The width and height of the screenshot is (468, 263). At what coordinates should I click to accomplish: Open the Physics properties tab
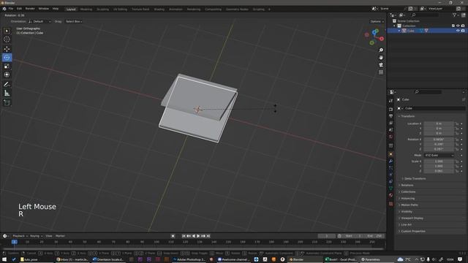[390, 175]
